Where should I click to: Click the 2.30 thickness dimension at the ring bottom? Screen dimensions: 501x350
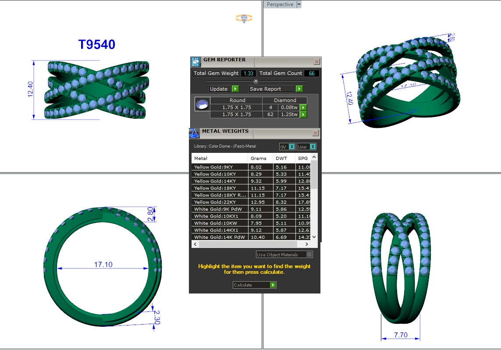pyautogui.click(x=156, y=317)
